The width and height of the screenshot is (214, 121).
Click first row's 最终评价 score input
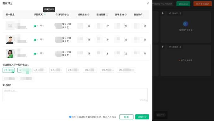(138, 26)
